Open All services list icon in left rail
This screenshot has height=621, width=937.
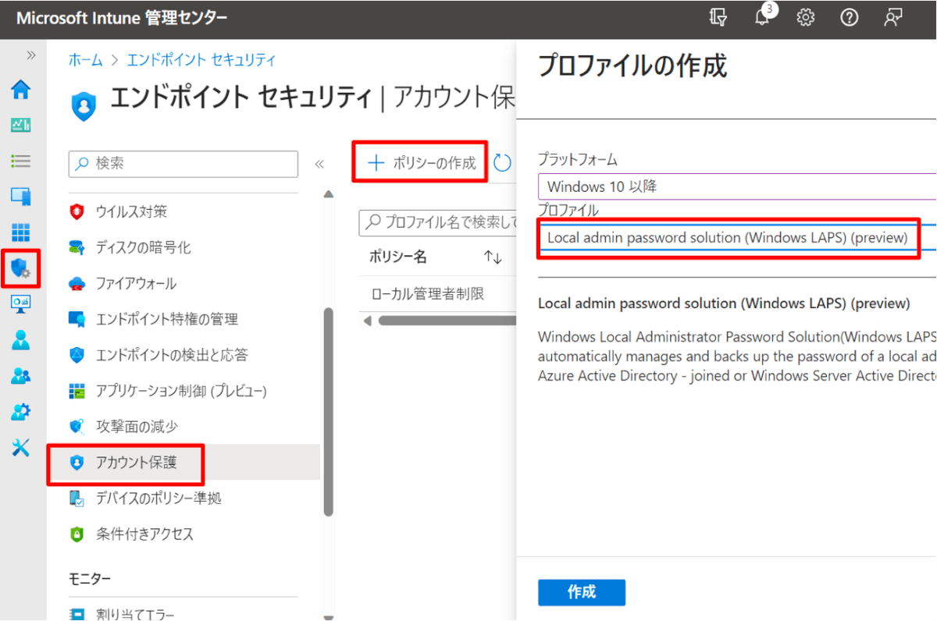(21, 161)
